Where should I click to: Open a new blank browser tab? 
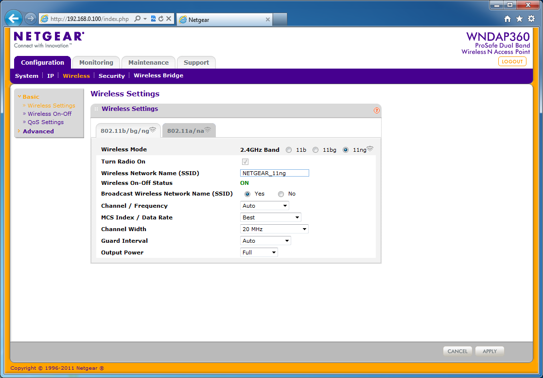[280, 20]
